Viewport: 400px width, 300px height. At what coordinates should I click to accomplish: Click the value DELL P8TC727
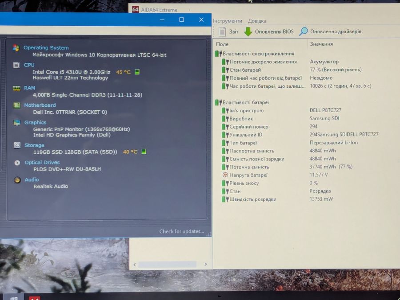pyautogui.click(x=325, y=110)
